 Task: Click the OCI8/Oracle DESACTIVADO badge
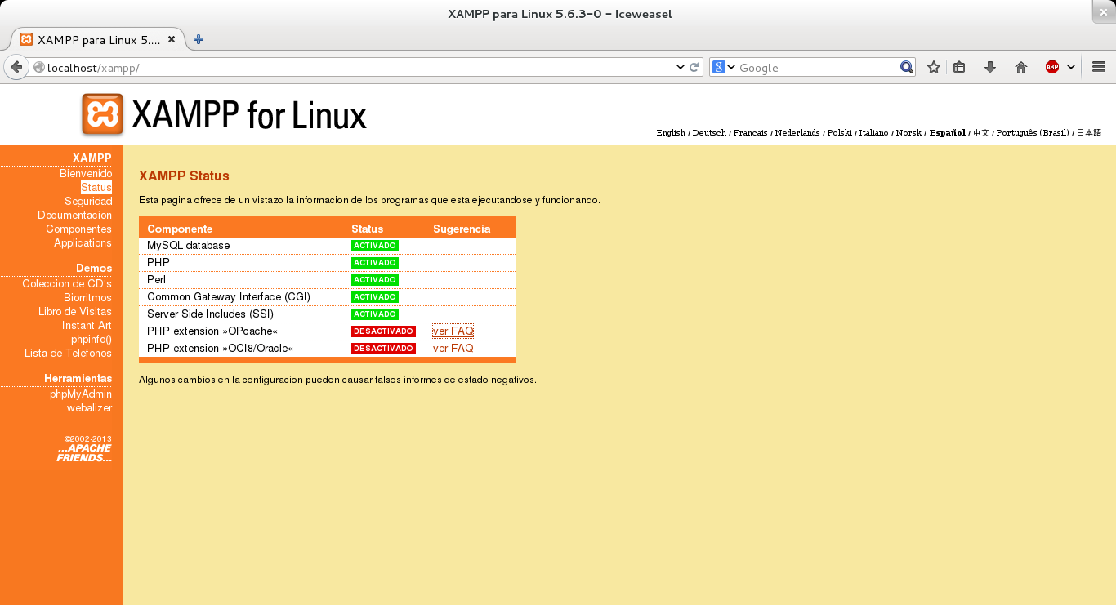point(383,349)
